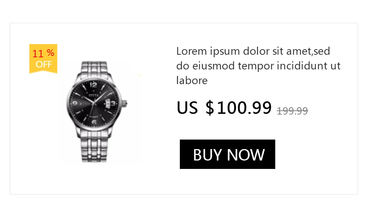
Task: Click the BUY NOW button
Action: click(x=227, y=154)
